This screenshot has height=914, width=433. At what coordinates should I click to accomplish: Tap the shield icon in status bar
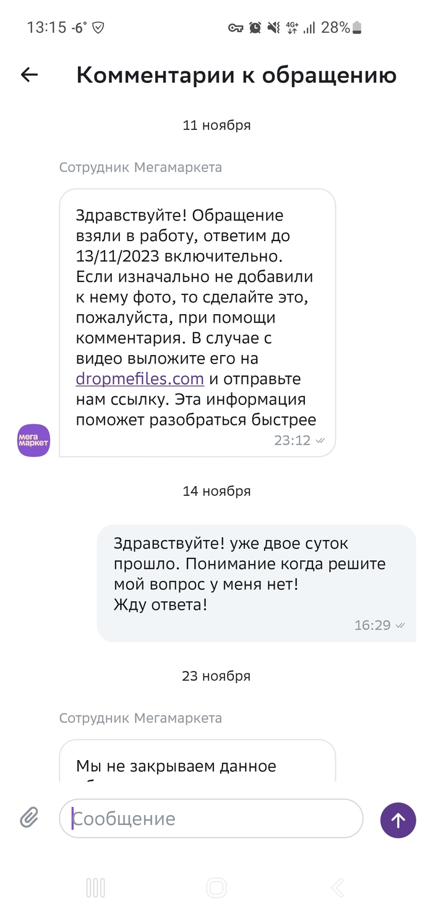98,27
